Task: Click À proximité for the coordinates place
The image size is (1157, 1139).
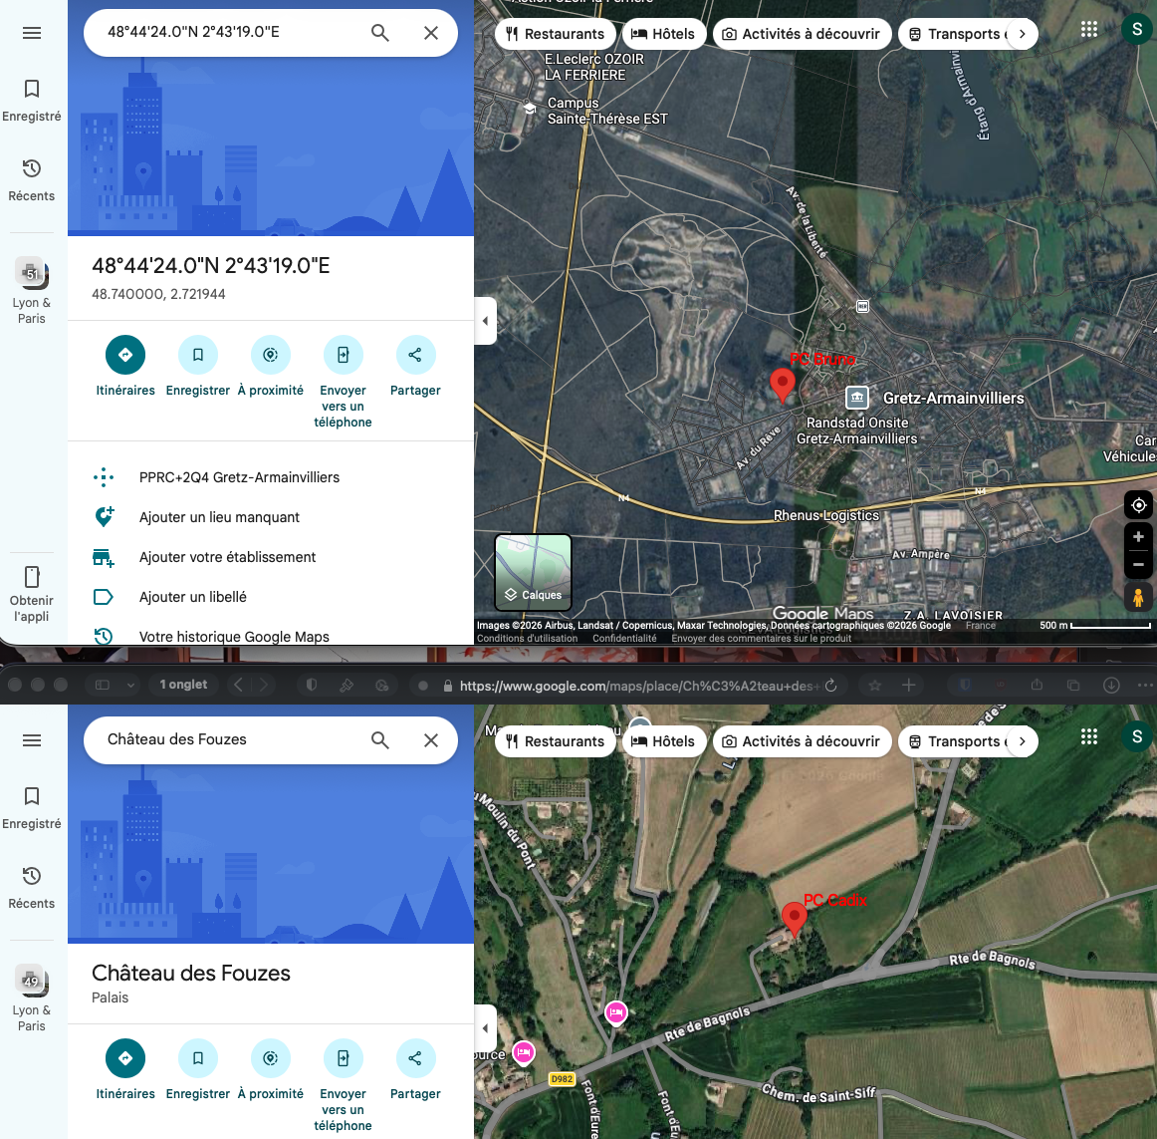Action: (x=270, y=367)
